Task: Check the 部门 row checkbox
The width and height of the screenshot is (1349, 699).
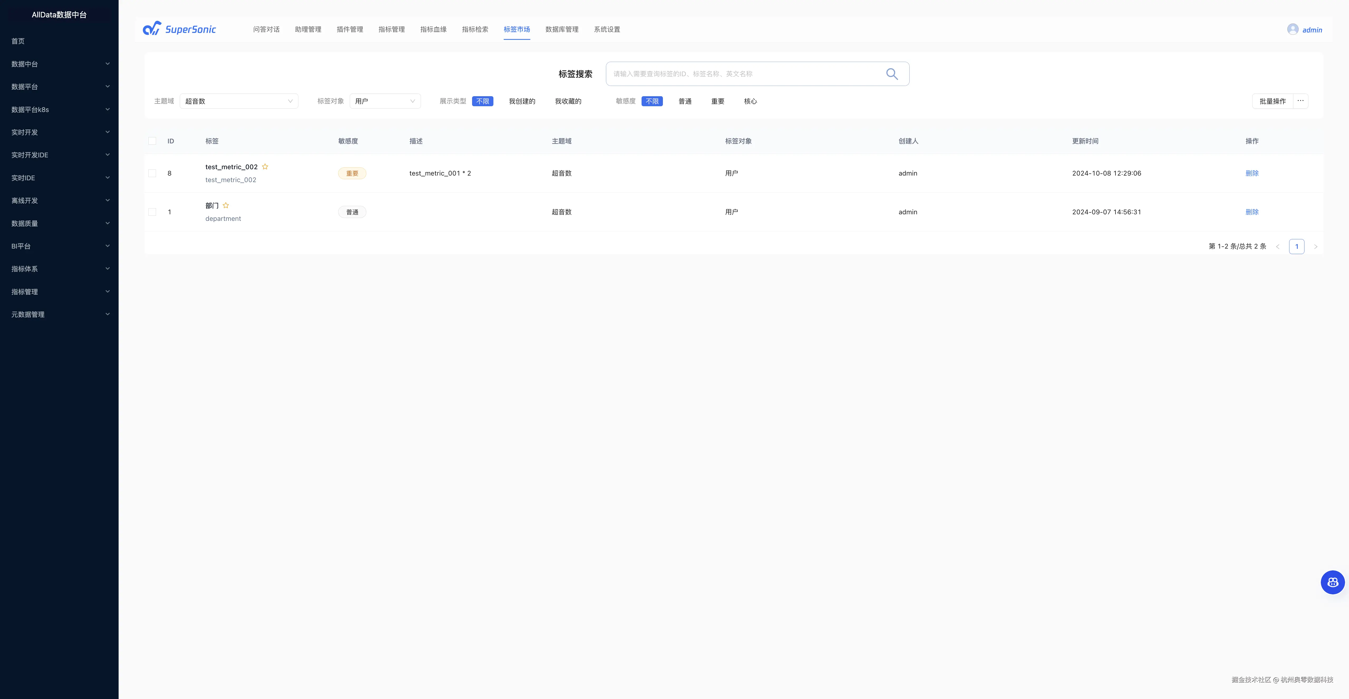Action: tap(152, 212)
